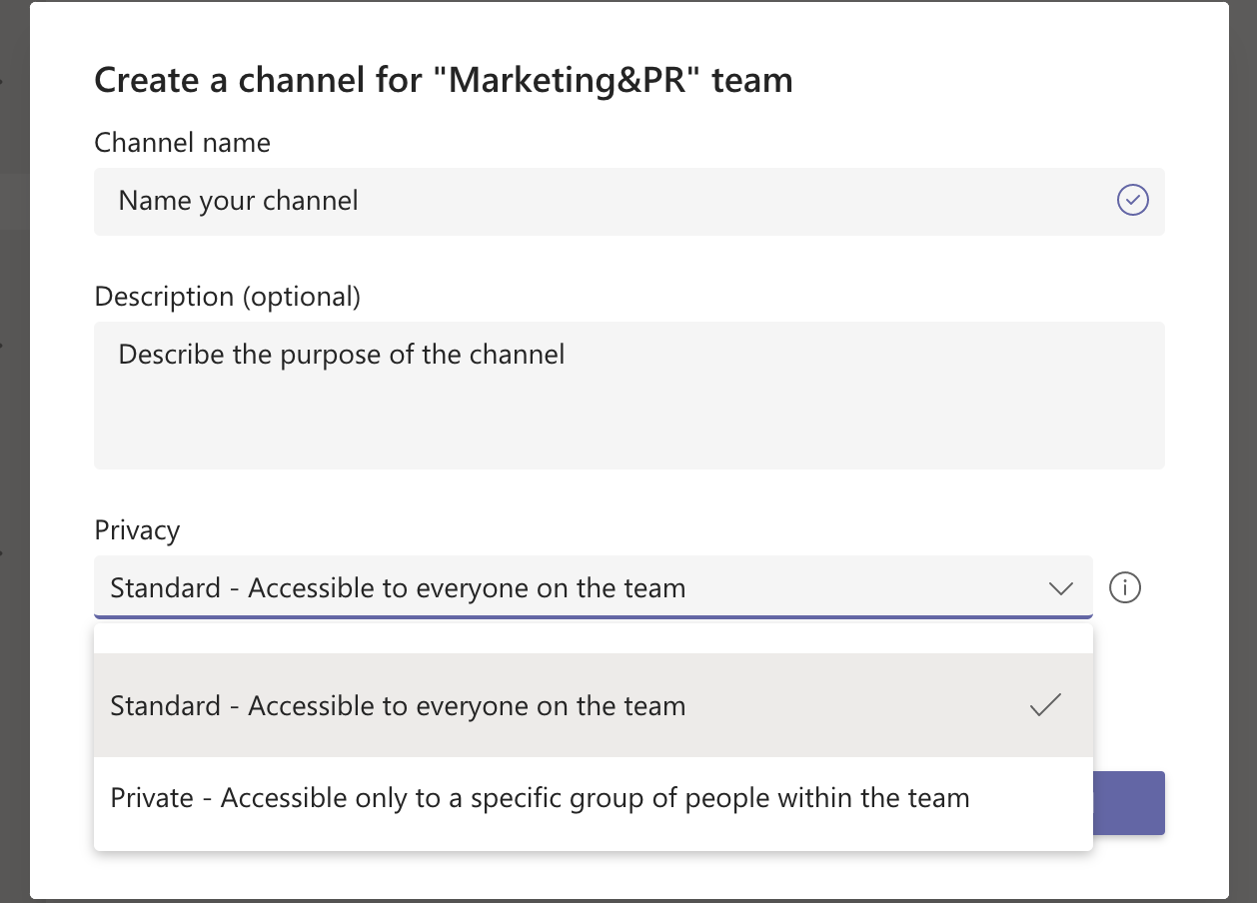
Task: Click the info icon beside Privacy dropdown
Action: tap(1125, 587)
